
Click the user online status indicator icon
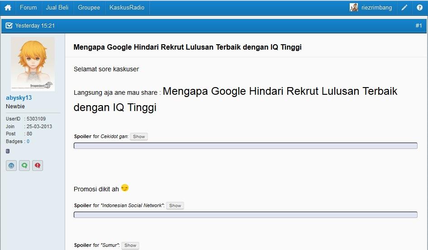click(8, 151)
